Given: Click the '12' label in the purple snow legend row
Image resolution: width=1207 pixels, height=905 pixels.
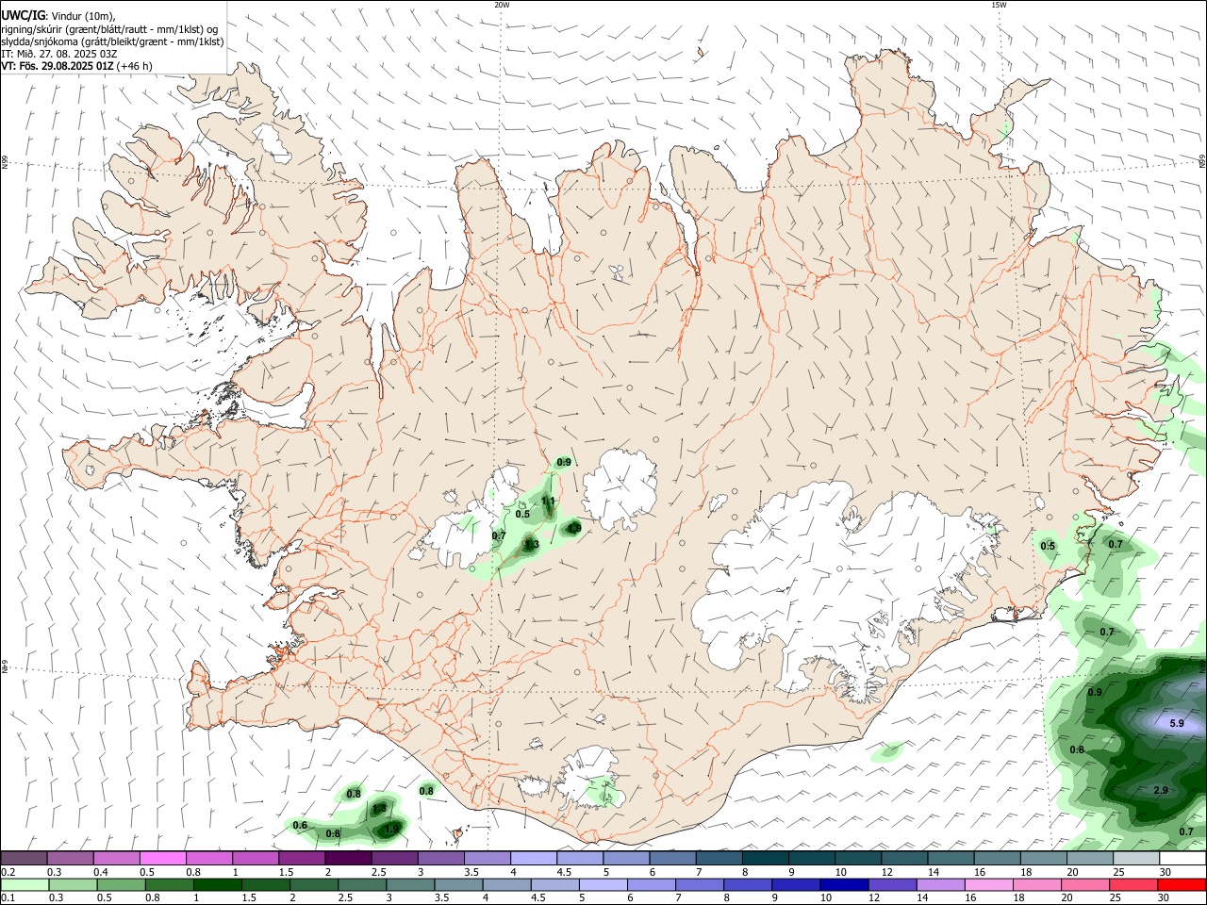Looking at the screenshot, I should tap(886, 872).
